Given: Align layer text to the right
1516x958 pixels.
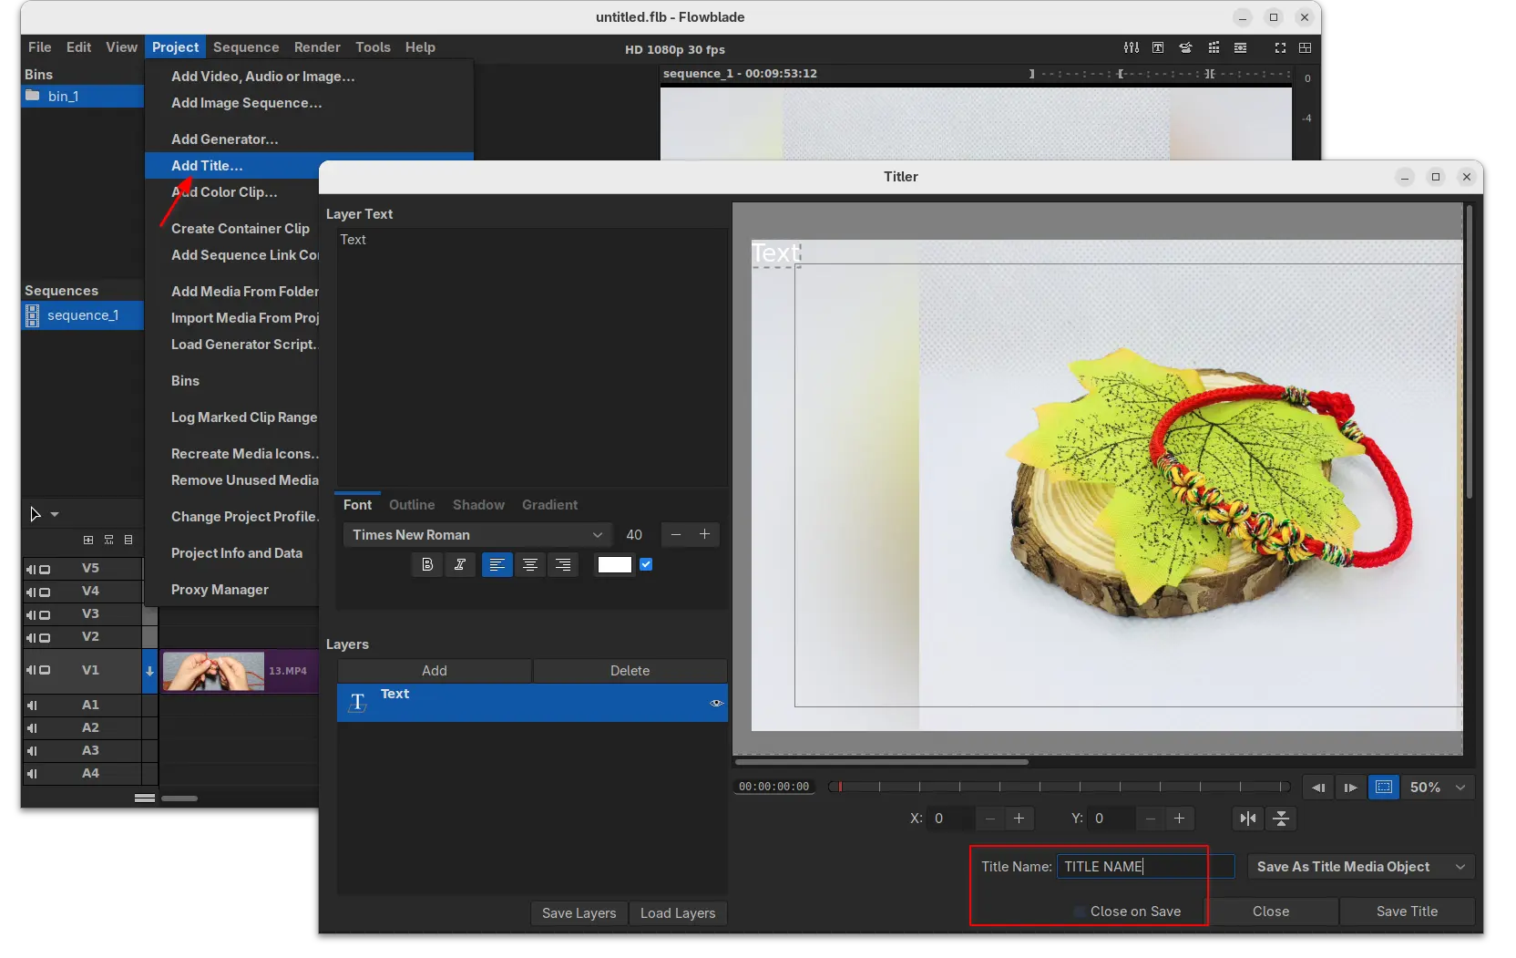Looking at the screenshot, I should point(563,565).
